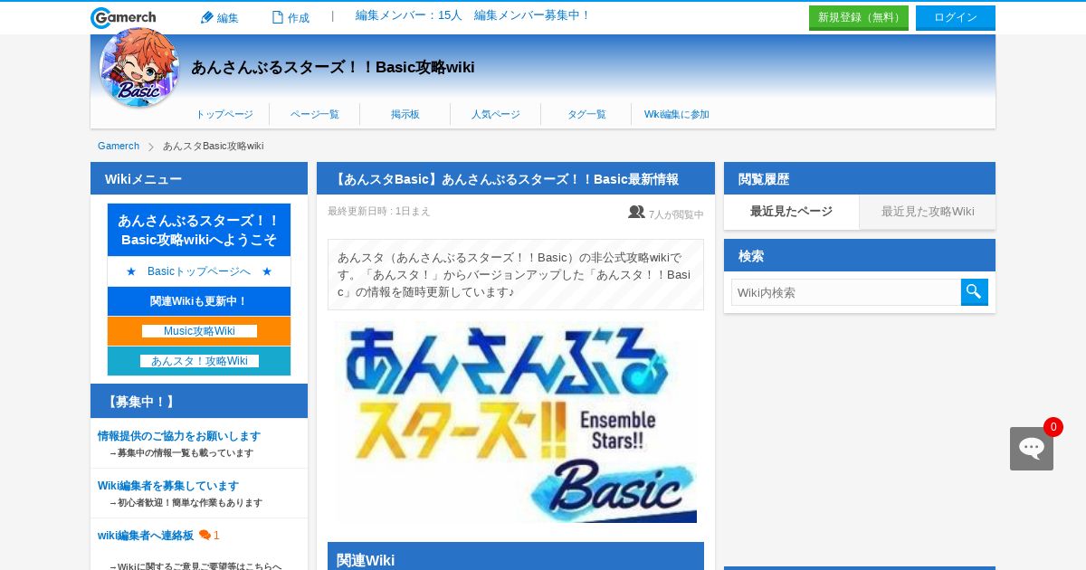Open the floating chat bubble widget

point(1032,449)
